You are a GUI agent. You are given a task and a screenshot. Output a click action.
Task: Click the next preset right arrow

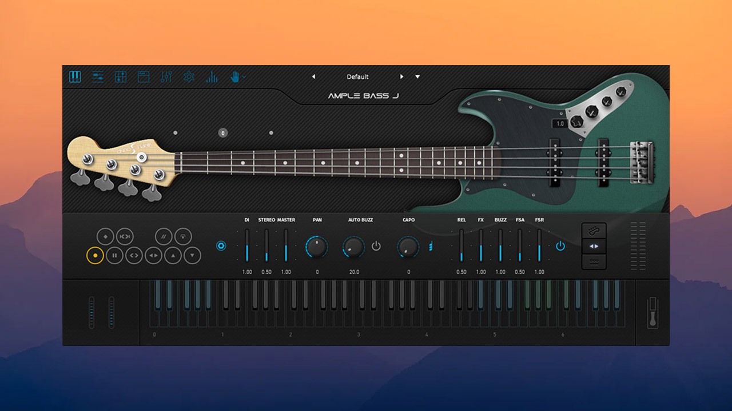(403, 76)
